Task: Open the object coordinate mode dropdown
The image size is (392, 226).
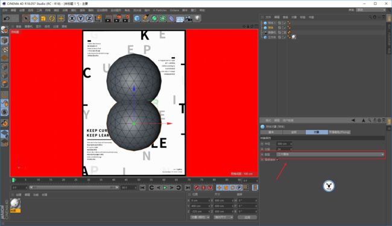Action: pyautogui.click(x=200, y=217)
